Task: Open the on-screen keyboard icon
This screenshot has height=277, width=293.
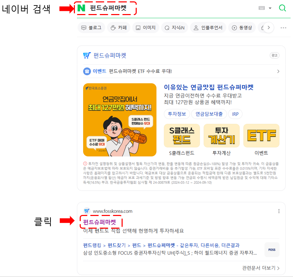Action: 262,8
